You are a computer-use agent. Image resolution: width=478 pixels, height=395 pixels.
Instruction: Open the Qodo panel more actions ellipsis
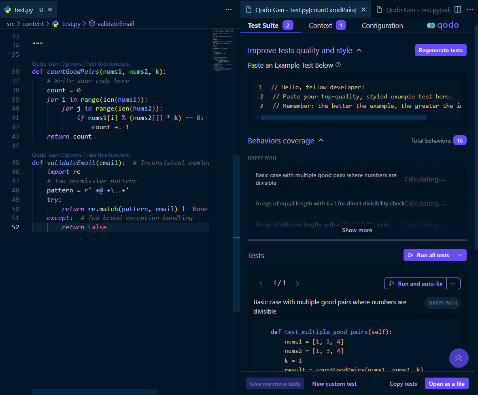tap(470, 9)
